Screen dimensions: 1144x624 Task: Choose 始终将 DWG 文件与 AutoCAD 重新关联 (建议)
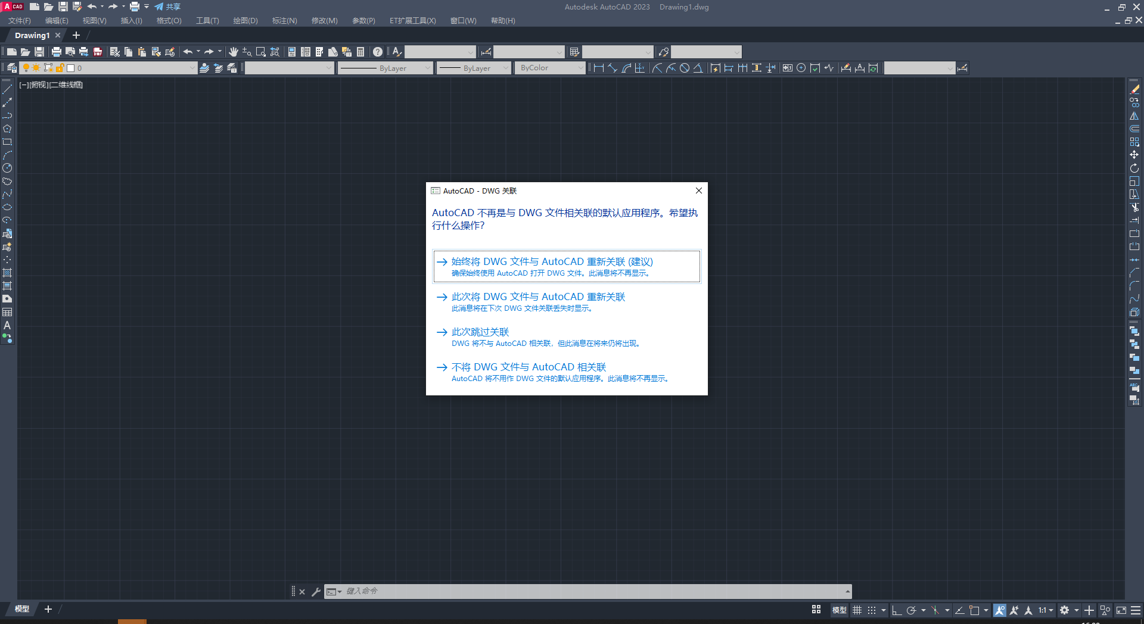click(x=567, y=267)
